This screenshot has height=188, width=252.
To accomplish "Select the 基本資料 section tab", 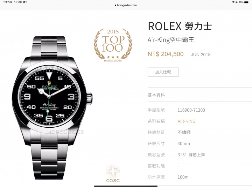I will 156,95.
